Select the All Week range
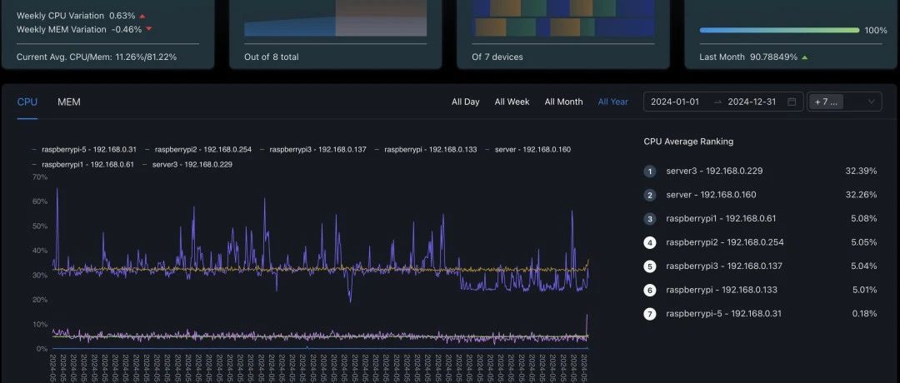This screenshot has width=900, height=383. click(512, 102)
